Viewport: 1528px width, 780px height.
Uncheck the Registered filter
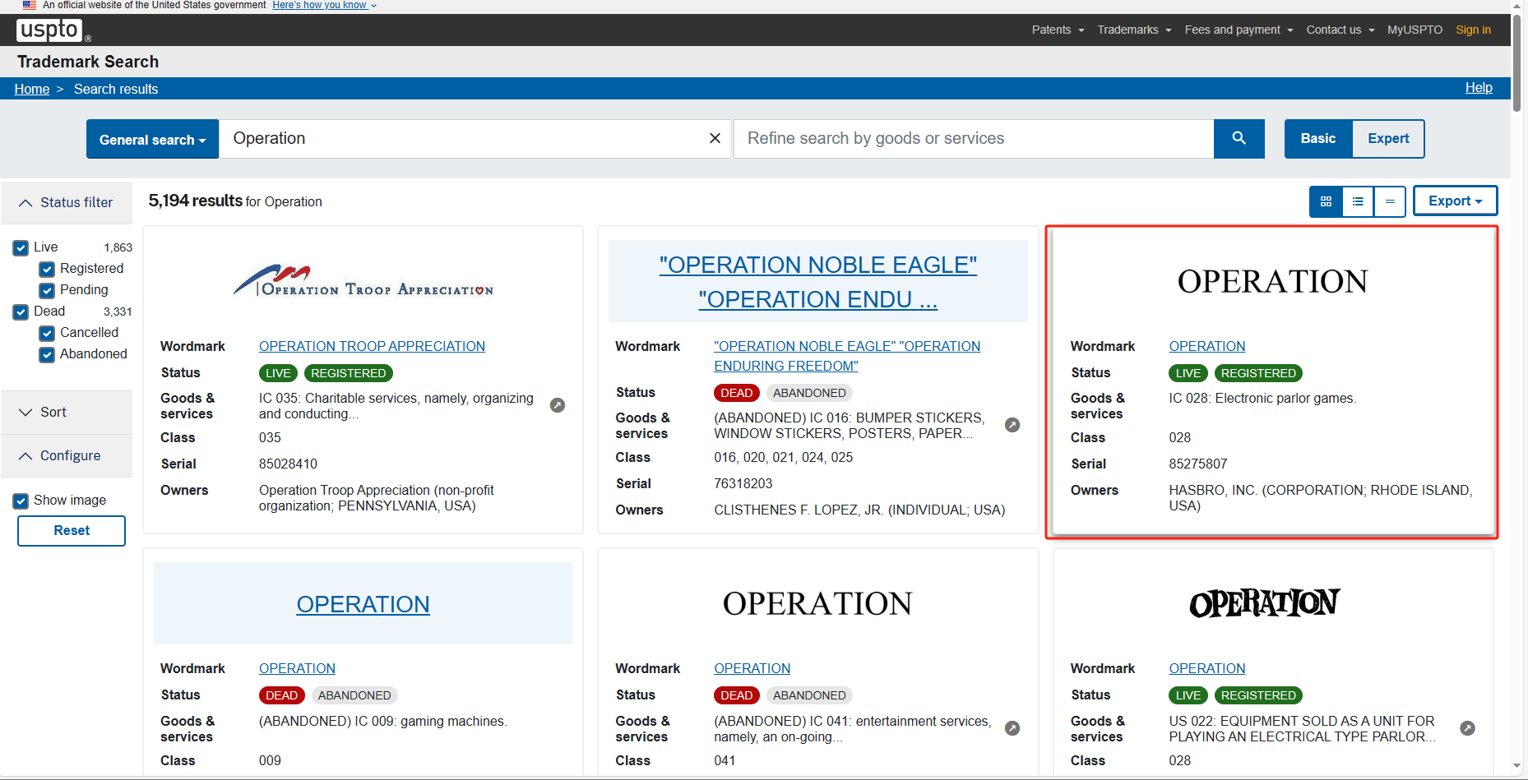click(x=47, y=269)
